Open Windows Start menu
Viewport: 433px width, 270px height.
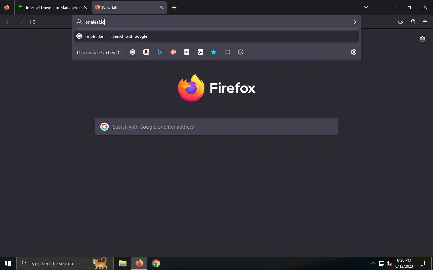(8, 263)
